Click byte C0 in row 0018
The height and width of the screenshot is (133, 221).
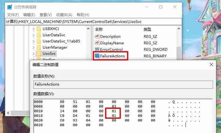(x=62, y=116)
